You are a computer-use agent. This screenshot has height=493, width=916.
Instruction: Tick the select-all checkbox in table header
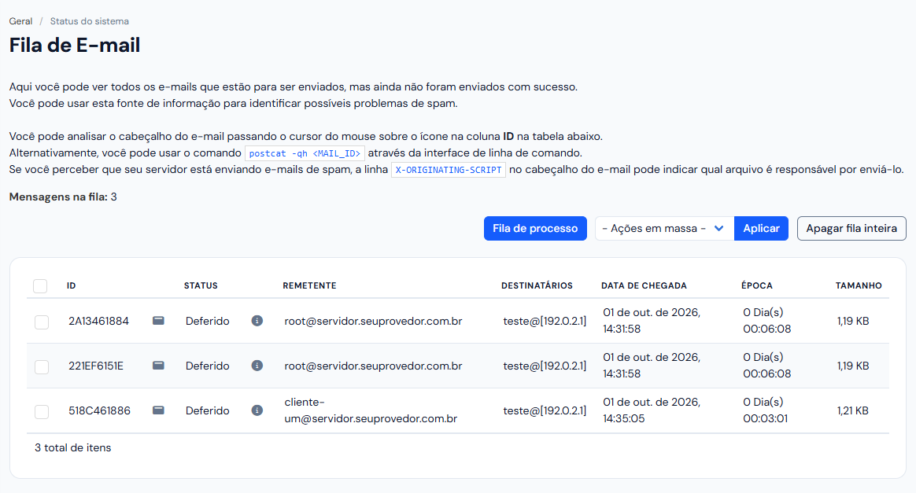(40, 286)
